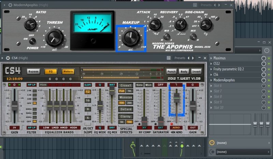
Task: Open CS4 plugin options gear icon
Action: click(x=8, y=58)
